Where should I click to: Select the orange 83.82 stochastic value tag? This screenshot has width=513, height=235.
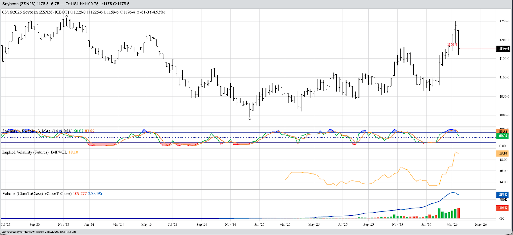503,132
